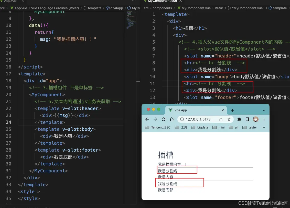
Task: Open the browser three-dot menu
Action: coord(264,119)
